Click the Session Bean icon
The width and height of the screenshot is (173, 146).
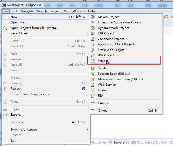(x=93, y=74)
